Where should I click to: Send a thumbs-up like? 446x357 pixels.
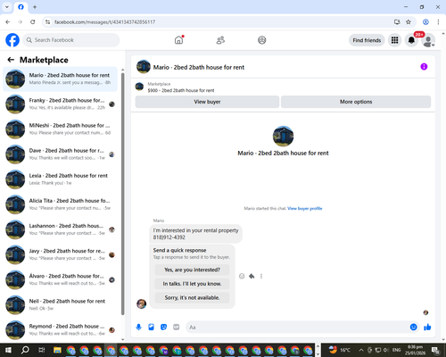click(427, 328)
